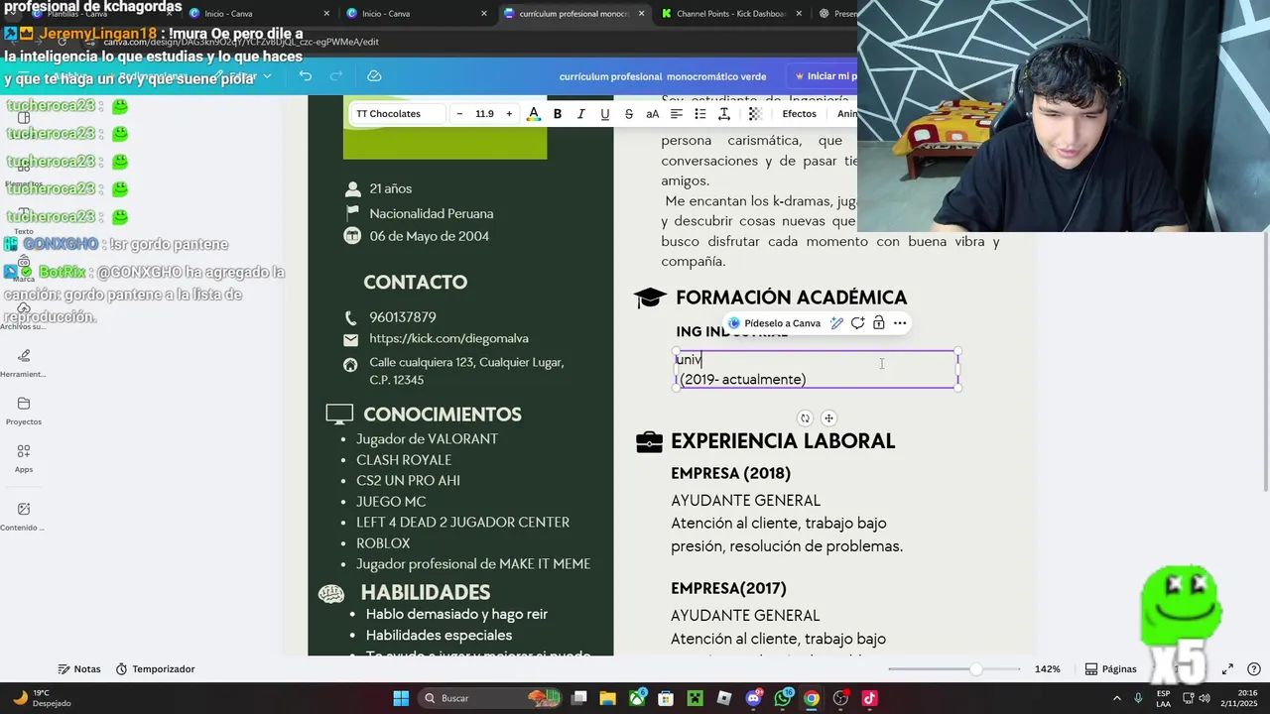Select curriculum profesional monocromático browser tab
This screenshot has height=714, width=1270.
coord(573,14)
